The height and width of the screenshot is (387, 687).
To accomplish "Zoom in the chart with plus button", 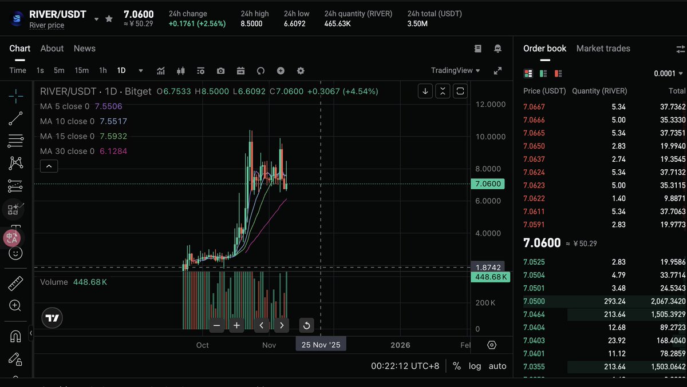I will pos(236,325).
